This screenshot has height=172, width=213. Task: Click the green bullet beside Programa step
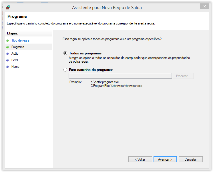[7, 47]
